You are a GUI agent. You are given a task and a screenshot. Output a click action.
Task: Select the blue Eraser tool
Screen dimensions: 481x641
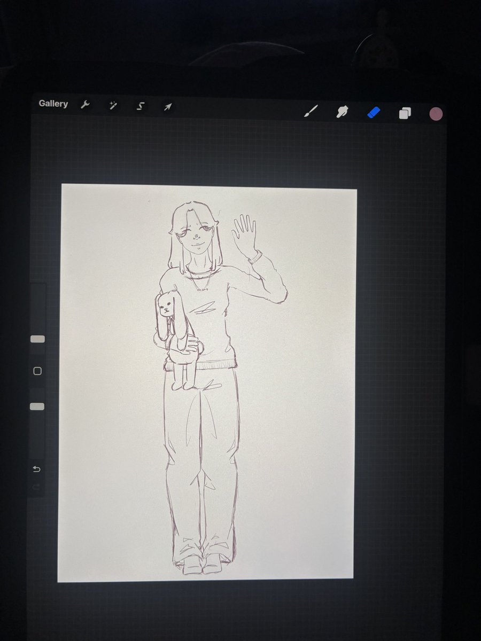tap(373, 112)
